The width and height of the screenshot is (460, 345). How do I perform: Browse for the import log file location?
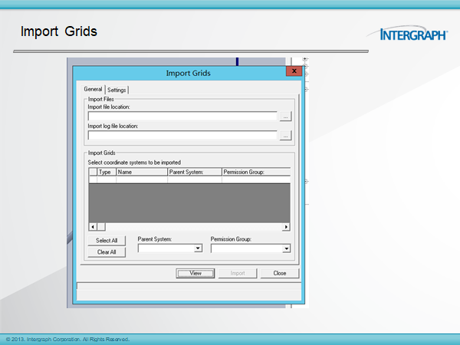click(285, 136)
